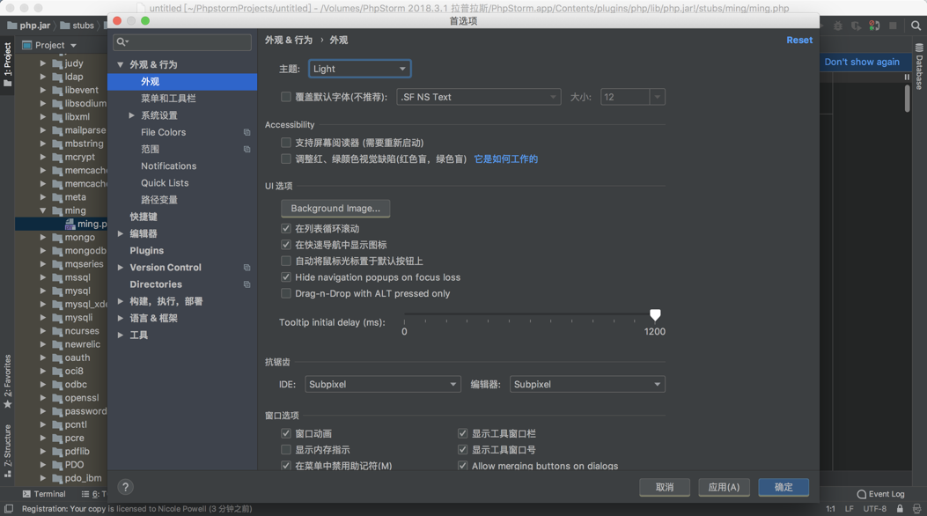The height and width of the screenshot is (516, 927).
Task: Click 应用(A) apply button
Action: click(x=725, y=487)
